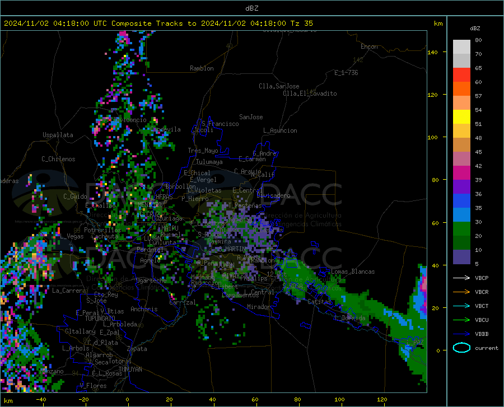The height and width of the screenshot is (407, 504).
Task: Click the S_Francisco place label
Action: point(220,124)
